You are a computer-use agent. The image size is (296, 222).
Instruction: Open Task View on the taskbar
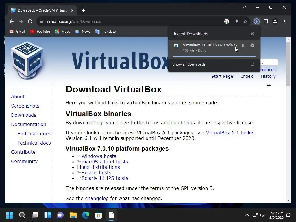coord(35,215)
